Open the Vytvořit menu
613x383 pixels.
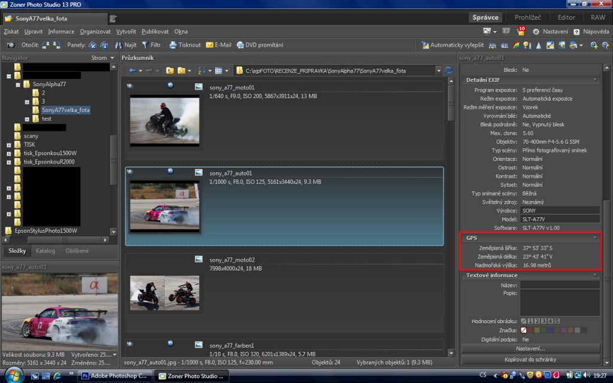126,32
